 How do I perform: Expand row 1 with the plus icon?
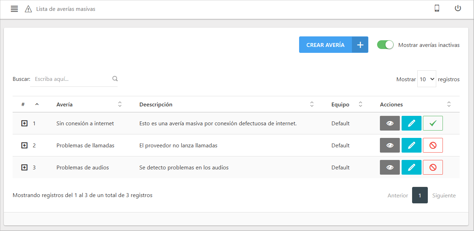click(x=24, y=123)
